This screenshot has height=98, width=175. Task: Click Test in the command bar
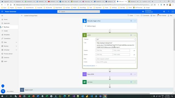point(170,16)
